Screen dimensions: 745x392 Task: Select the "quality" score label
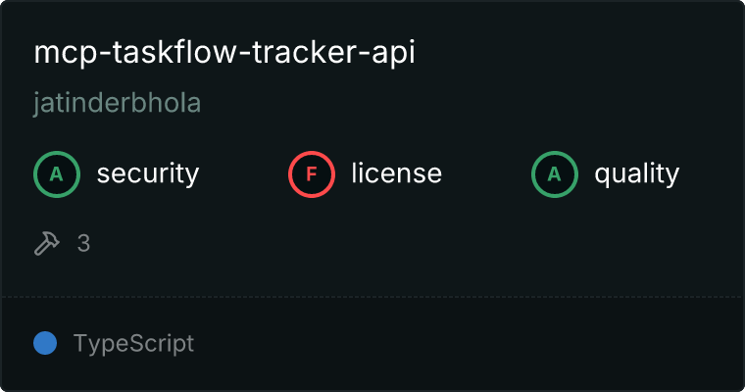coord(636,174)
